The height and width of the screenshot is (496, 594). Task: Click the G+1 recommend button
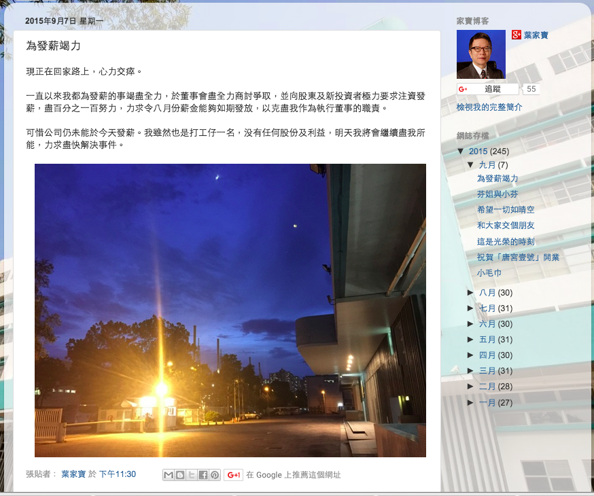click(234, 475)
